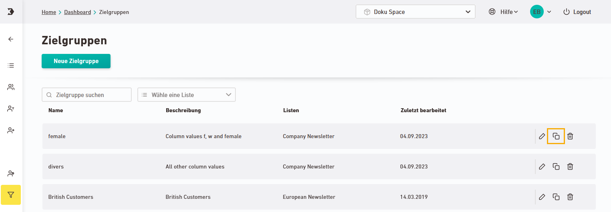611x212 pixels.
Task: Expand the Hilfe menu
Action: coord(503,12)
